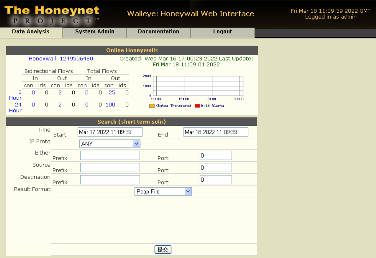This screenshot has width=376, height=258.
Task: Focus the Source Prefix field
Action: (x=110, y=168)
